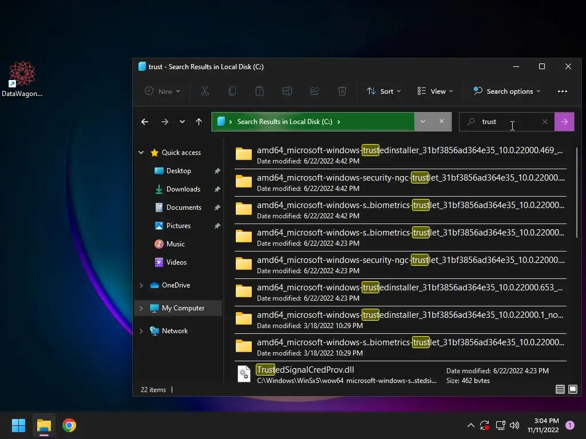Select Downloads in navigation pane

coord(183,189)
